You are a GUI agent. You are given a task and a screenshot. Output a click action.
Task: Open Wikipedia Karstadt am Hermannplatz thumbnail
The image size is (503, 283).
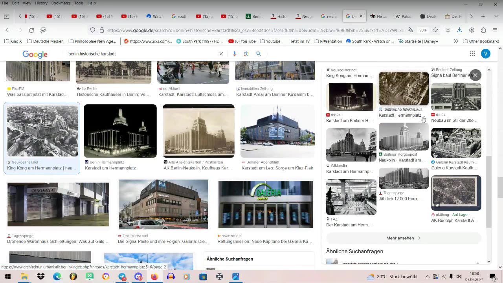pyautogui.click(x=351, y=145)
